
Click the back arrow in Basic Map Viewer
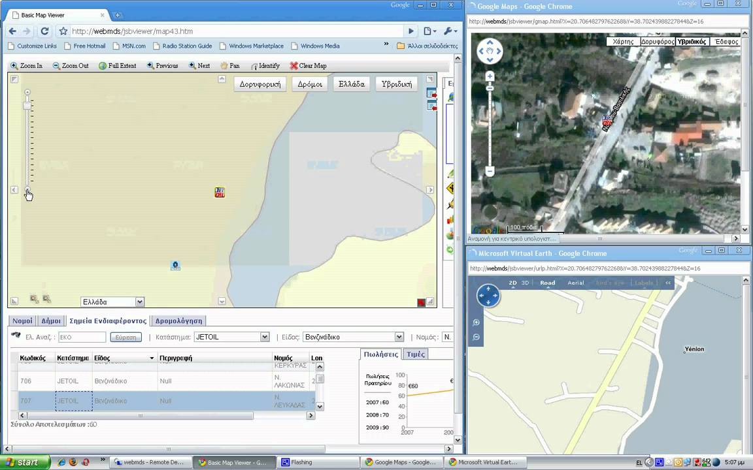(x=12, y=31)
